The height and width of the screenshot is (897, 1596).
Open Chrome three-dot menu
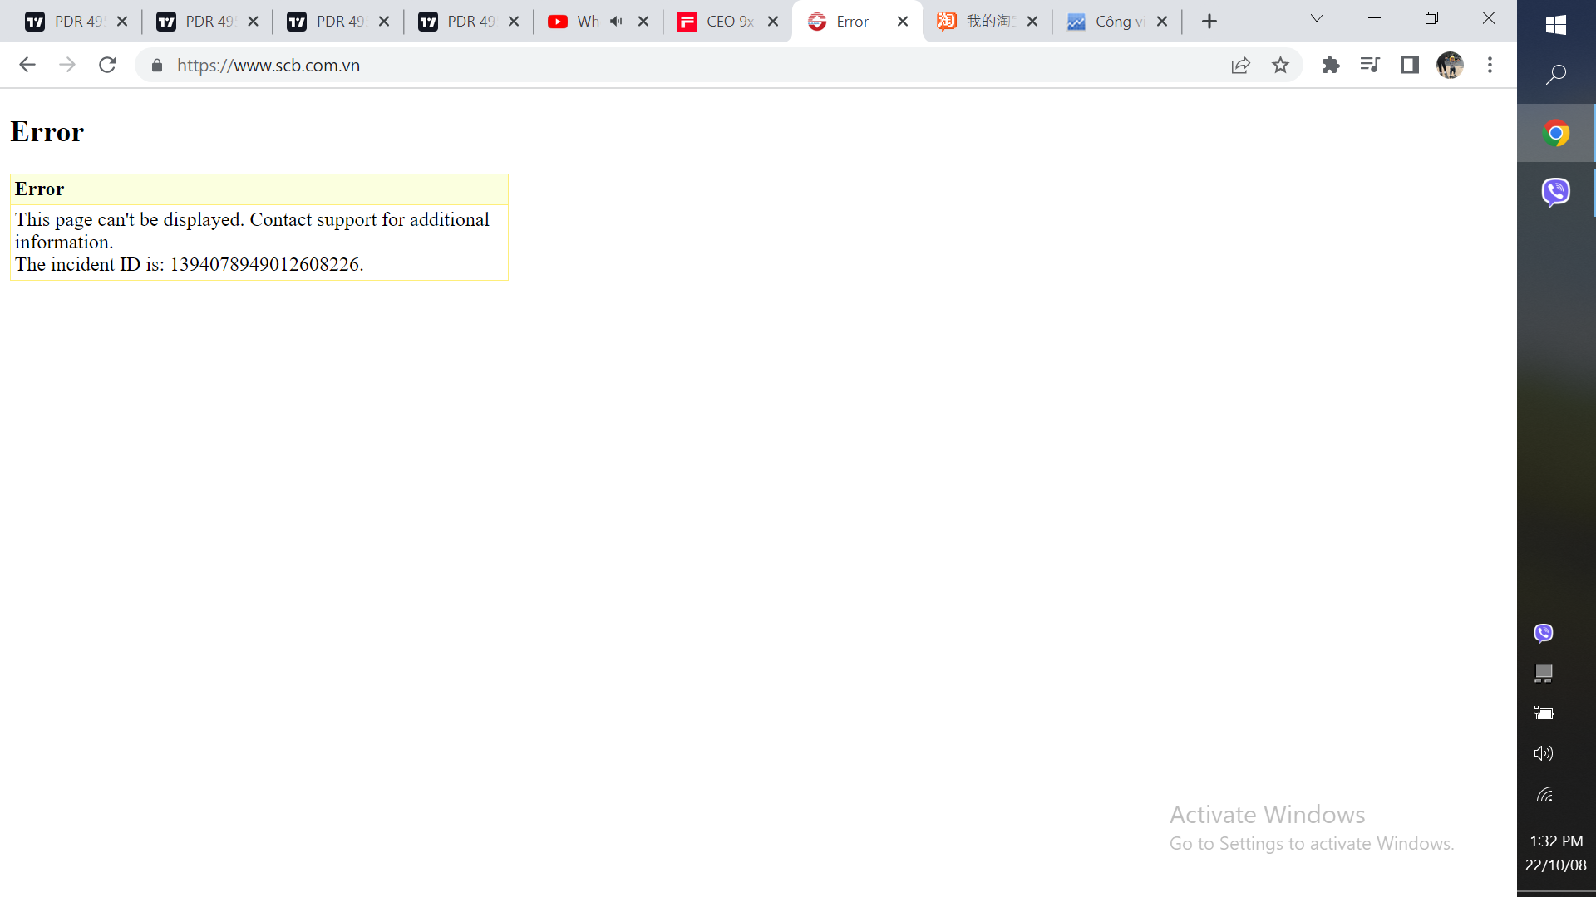(x=1490, y=65)
